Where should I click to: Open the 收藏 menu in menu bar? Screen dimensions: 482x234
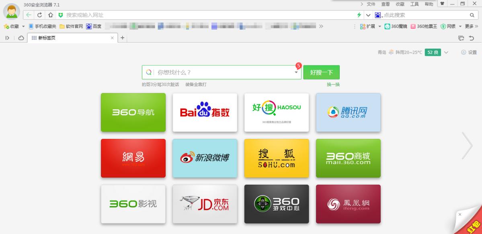pyautogui.click(x=400, y=4)
